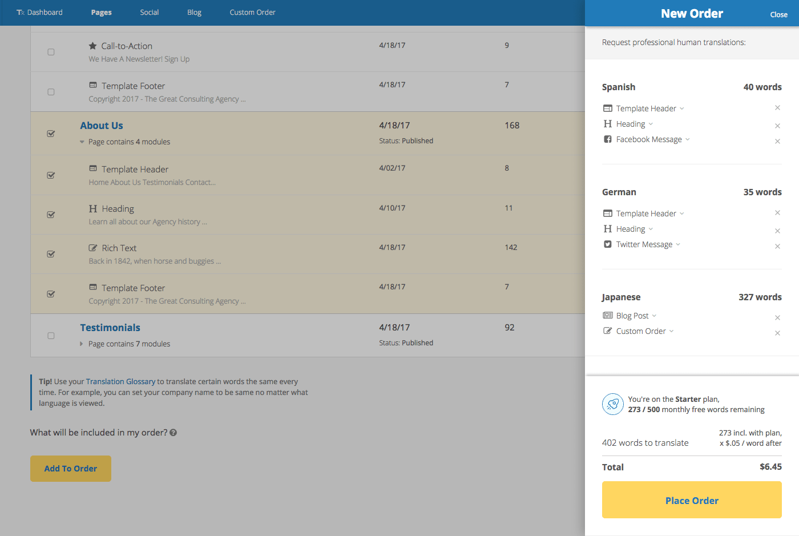This screenshot has width=799, height=536.
Task: Click the rocket Starter plan icon
Action: 612,404
